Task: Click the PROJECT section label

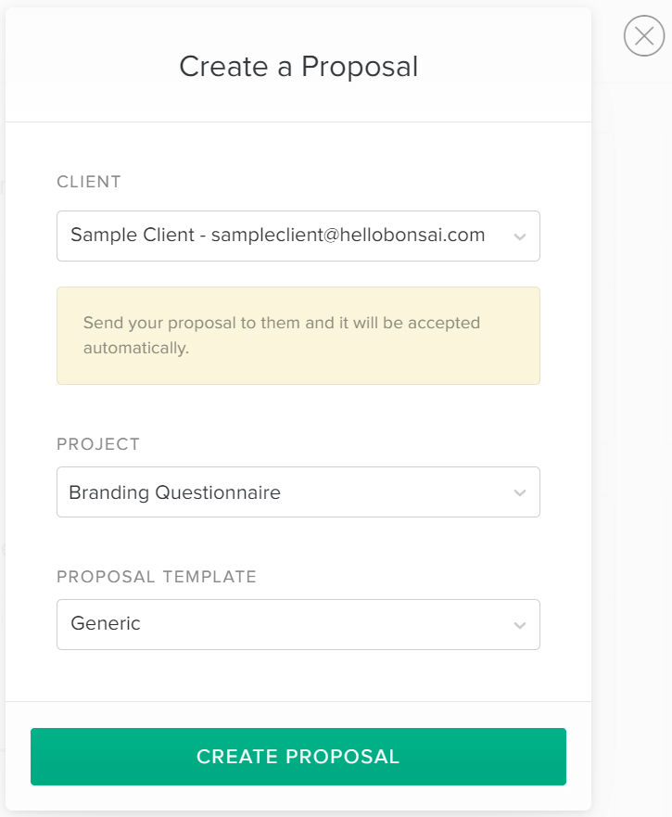Action: tap(96, 444)
